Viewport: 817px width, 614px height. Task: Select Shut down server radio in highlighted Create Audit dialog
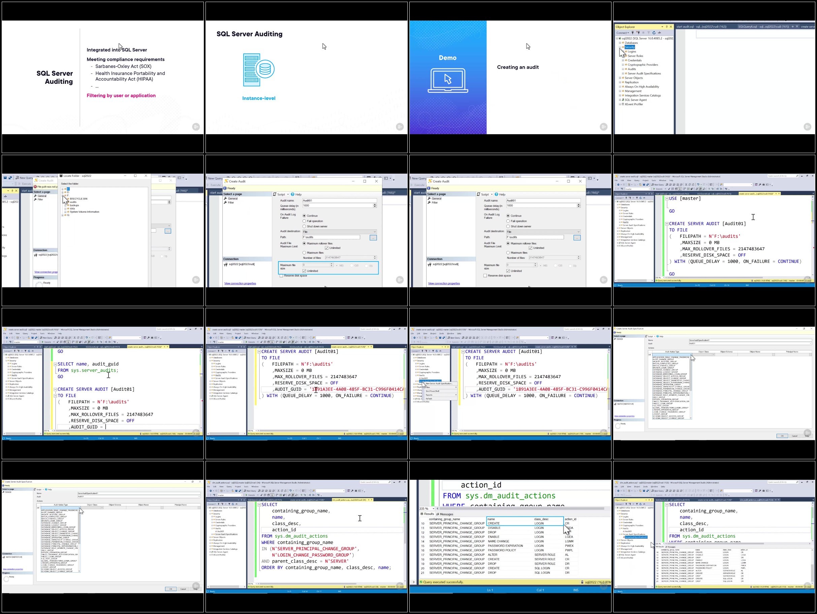(x=304, y=226)
